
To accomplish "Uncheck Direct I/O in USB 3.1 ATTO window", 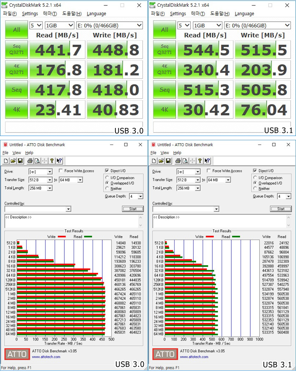I will coord(255,171).
